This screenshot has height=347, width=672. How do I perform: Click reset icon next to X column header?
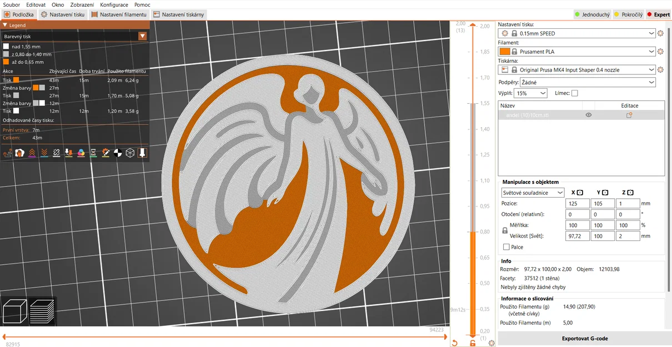point(580,193)
